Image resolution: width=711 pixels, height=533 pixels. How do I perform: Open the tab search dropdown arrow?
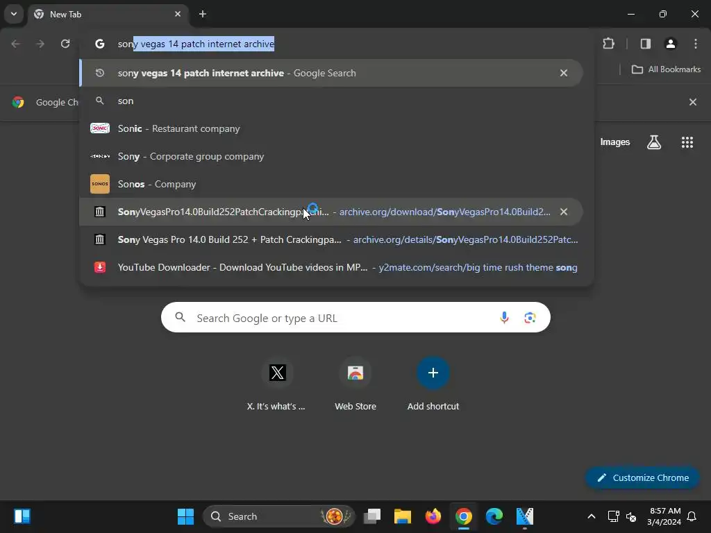14,14
